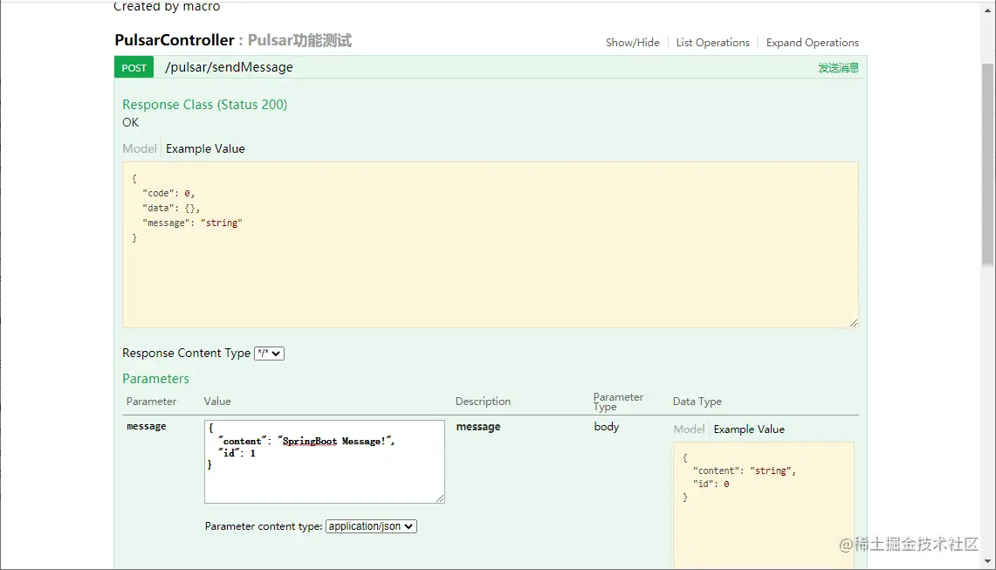The image size is (996, 570).
Task: Click the resize handle of response example box
Action: click(853, 323)
